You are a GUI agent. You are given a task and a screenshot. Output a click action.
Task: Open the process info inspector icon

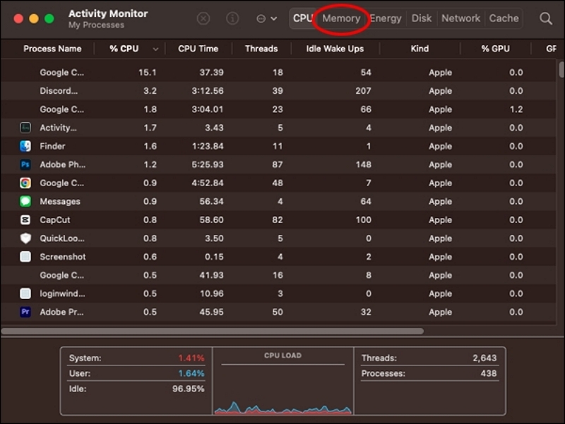point(232,18)
